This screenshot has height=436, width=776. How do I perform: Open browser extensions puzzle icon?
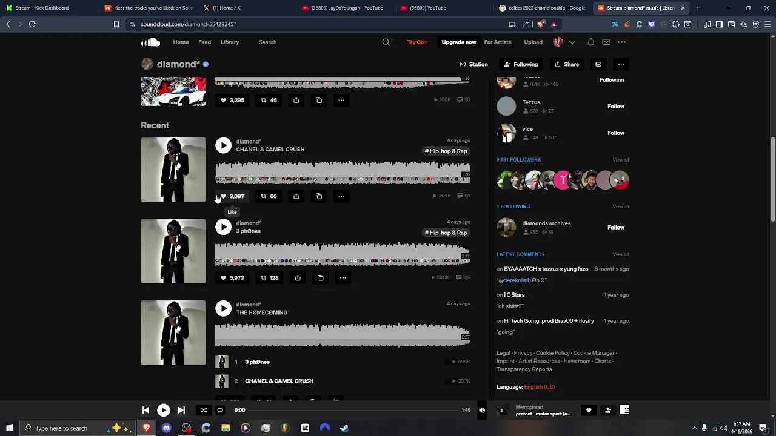[x=676, y=24]
